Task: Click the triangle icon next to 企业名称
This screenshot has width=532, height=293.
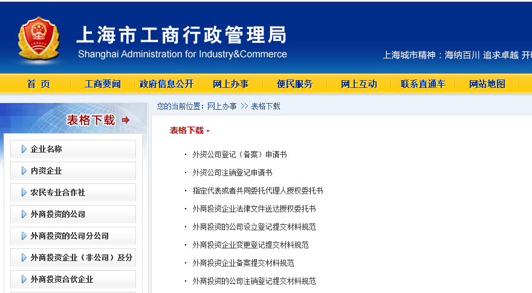Action: click(x=24, y=149)
